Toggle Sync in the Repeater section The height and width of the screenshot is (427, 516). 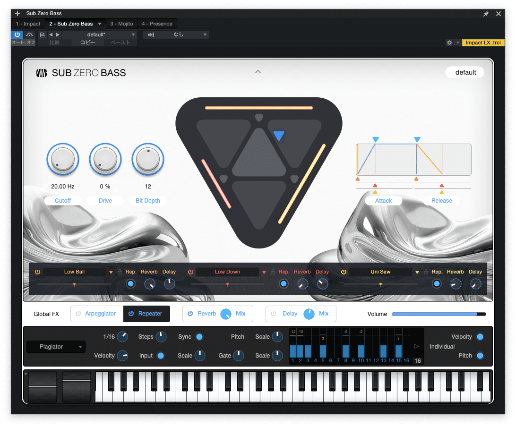click(x=199, y=337)
